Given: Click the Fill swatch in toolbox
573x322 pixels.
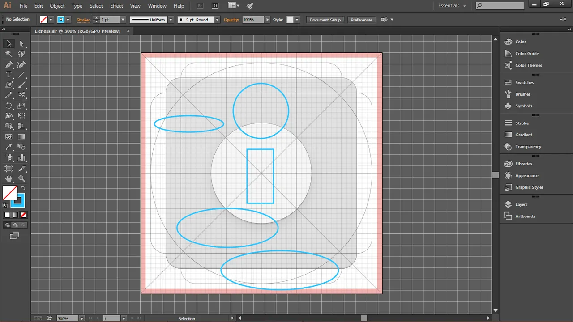Looking at the screenshot, I should point(9,192).
